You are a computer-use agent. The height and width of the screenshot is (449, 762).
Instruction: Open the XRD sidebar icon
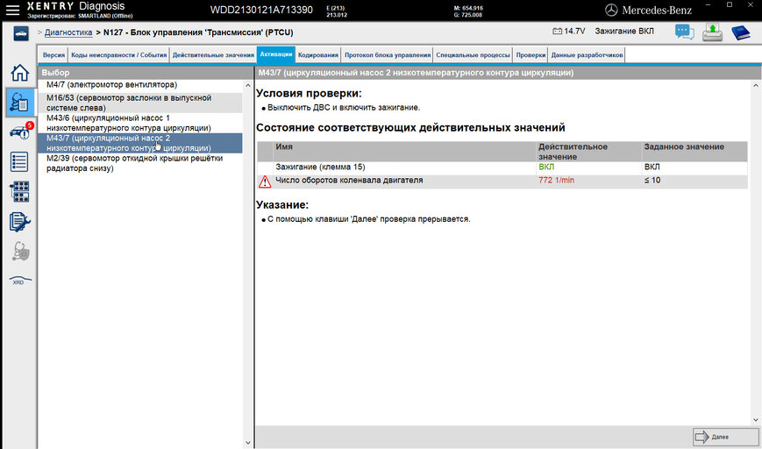tap(20, 281)
